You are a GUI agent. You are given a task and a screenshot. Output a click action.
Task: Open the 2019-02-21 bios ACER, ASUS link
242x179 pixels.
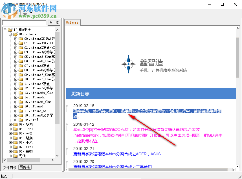coord(117,154)
